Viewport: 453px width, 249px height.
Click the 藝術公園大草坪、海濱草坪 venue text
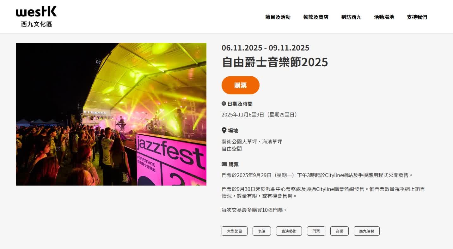click(252, 142)
